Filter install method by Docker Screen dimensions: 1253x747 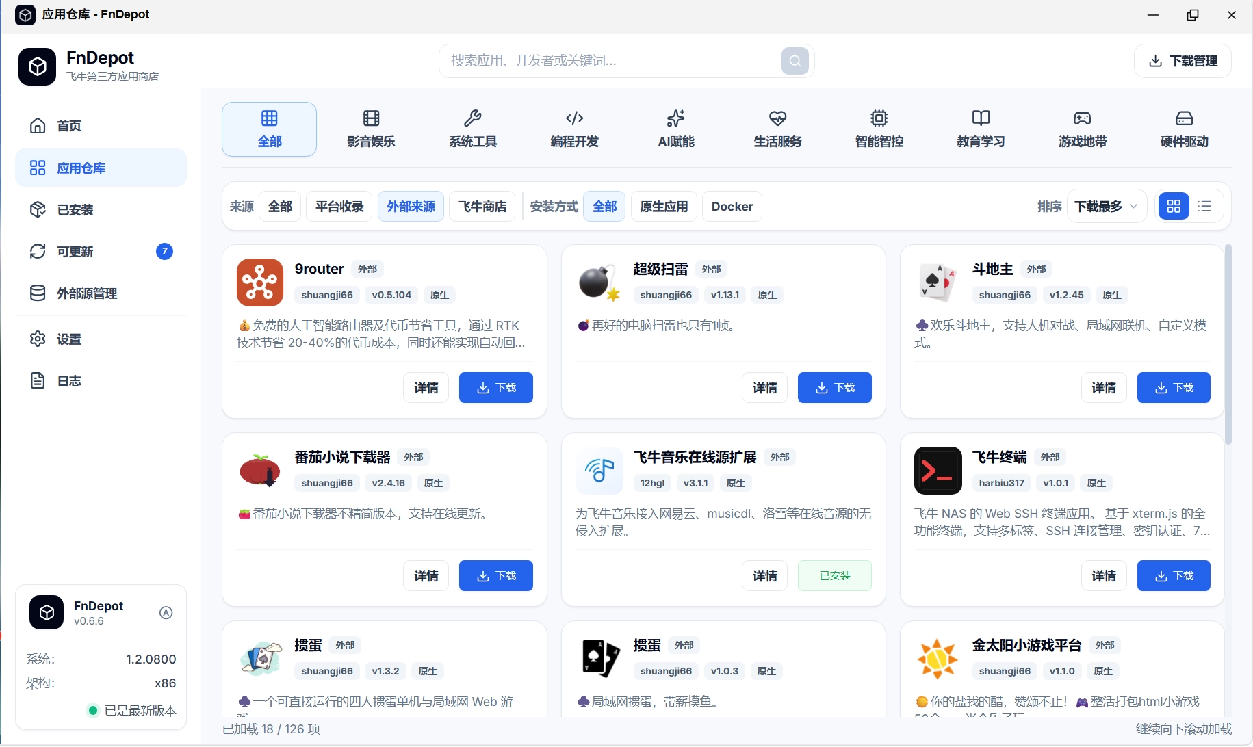click(x=732, y=206)
